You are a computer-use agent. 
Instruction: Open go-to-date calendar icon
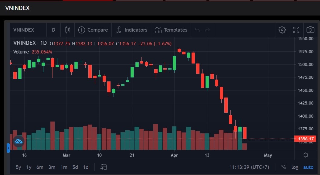coord(104,167)
